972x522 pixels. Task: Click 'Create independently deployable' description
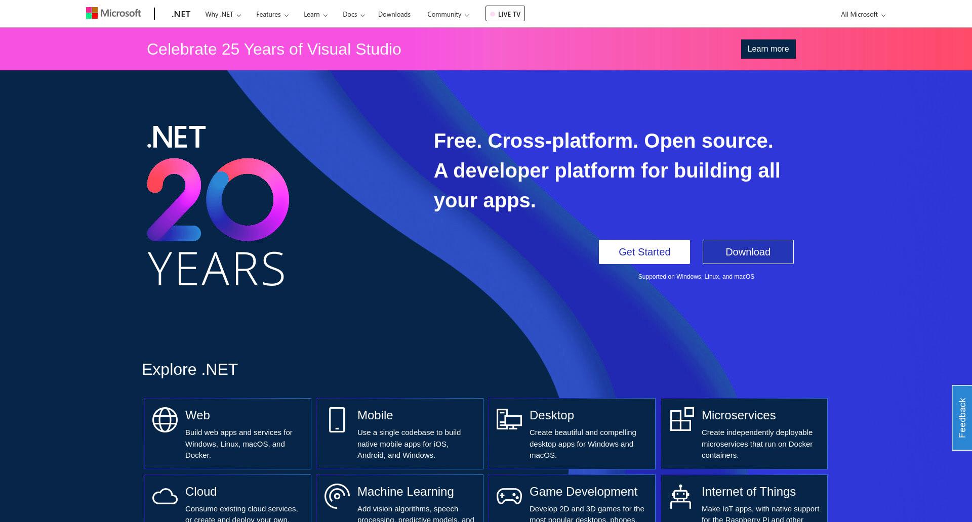point(757,444)
